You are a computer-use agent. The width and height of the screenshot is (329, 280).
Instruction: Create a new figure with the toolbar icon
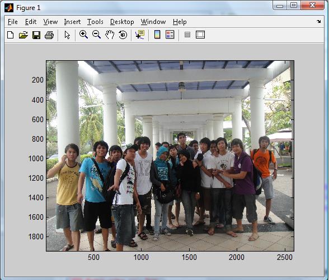(10, 35)
